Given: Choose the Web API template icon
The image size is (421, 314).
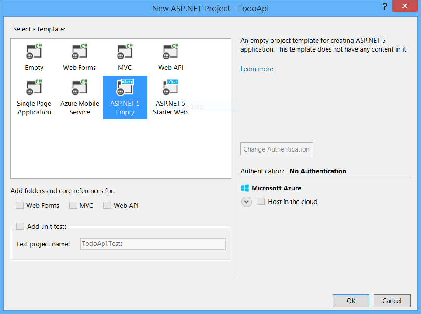Looking at the screenshot, I should coord(170,52).
